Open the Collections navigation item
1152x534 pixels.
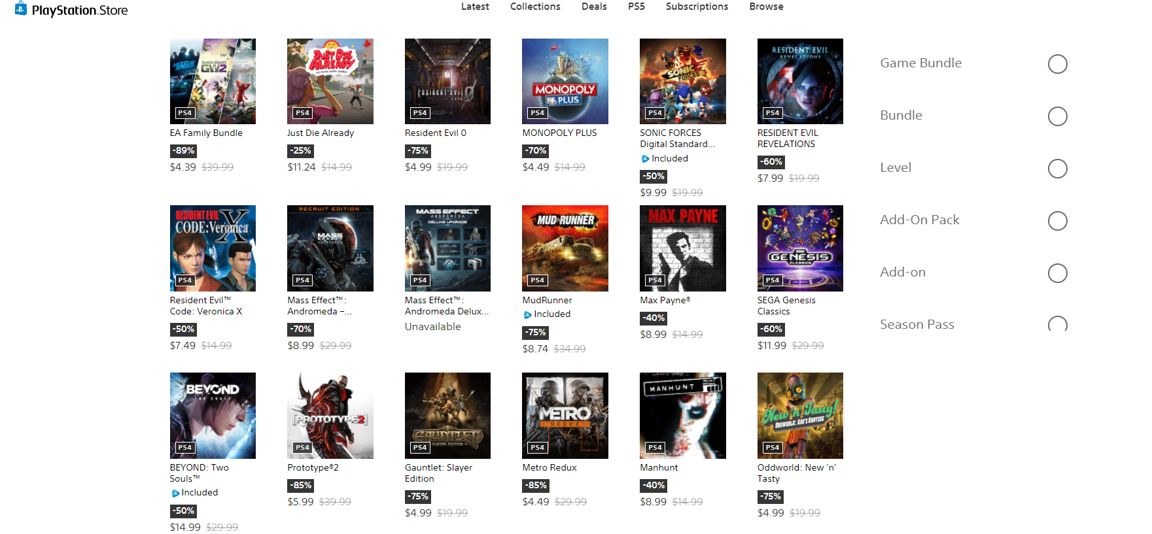[535, 7]
